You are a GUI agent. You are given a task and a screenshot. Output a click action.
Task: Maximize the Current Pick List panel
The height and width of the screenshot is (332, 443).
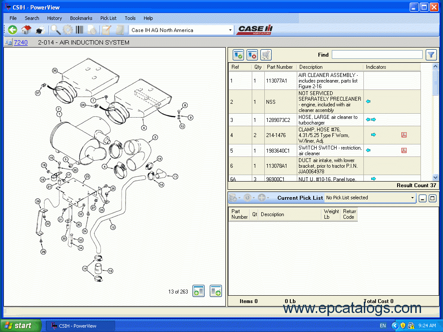[x=432, y=198]
